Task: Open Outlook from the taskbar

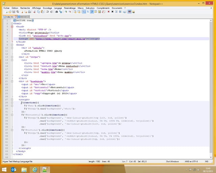Action: pos(13,170)
